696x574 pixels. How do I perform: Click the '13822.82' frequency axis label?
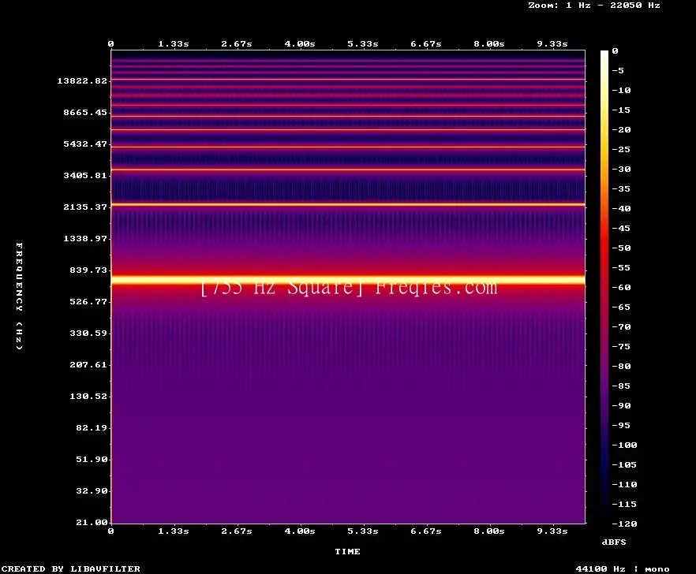point(82,80)
